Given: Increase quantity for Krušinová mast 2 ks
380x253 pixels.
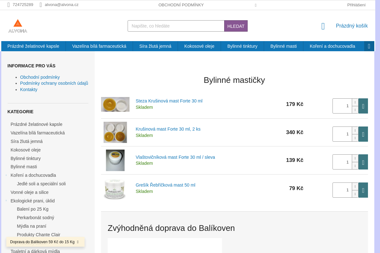Looking at the screenshot, I should 355,130.
